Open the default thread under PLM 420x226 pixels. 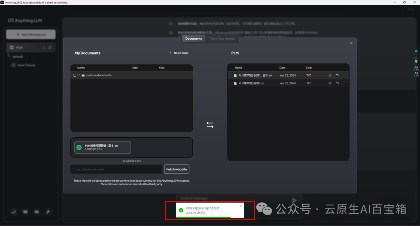17,57
